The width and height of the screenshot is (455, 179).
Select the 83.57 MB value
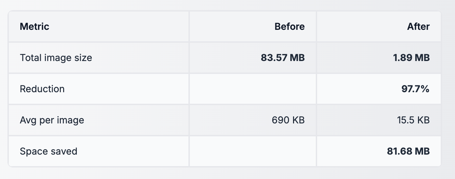(x=283, y=58)
